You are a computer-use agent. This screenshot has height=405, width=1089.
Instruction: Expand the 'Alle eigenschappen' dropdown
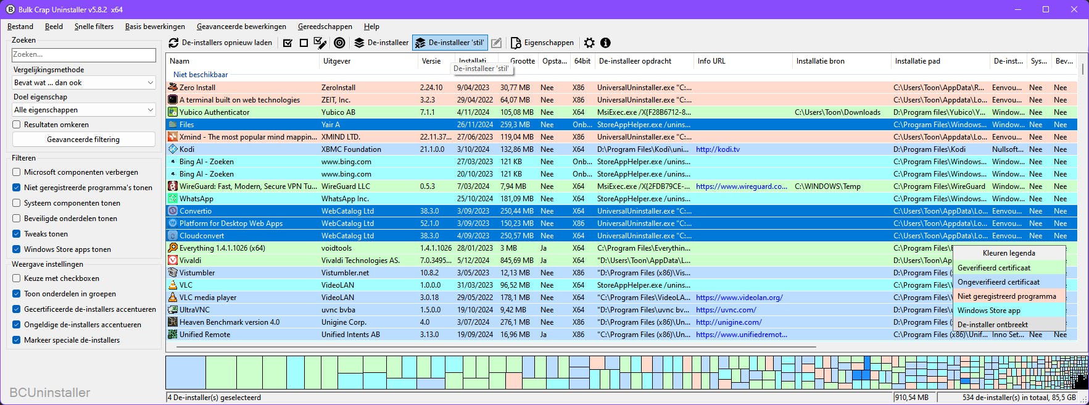[84, 110]
